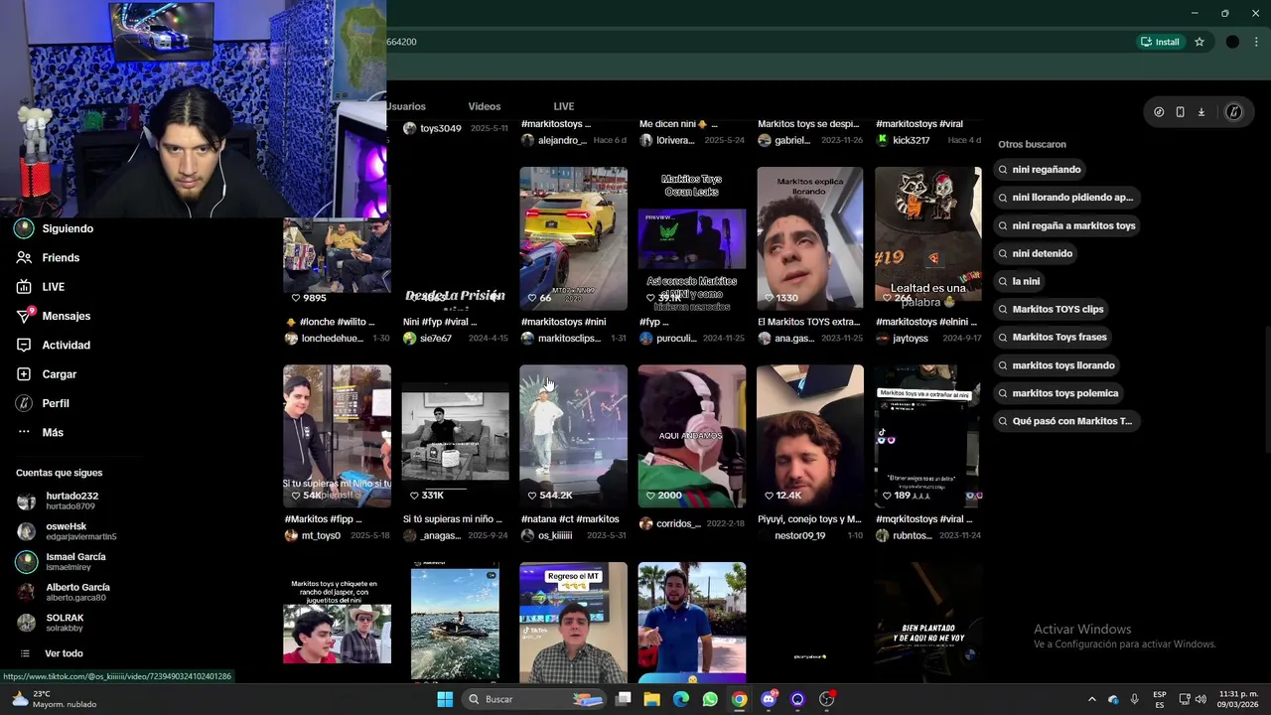
Task: Open followed account hurtado232
Action: [71, 500]
